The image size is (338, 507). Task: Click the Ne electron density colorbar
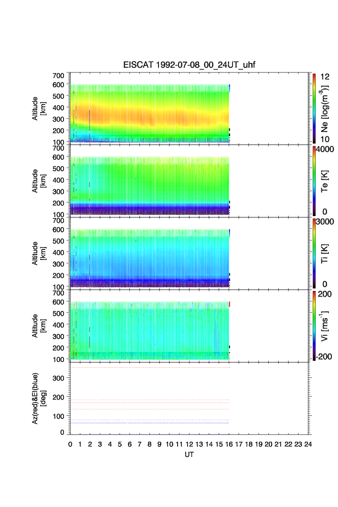click(314, 108)
